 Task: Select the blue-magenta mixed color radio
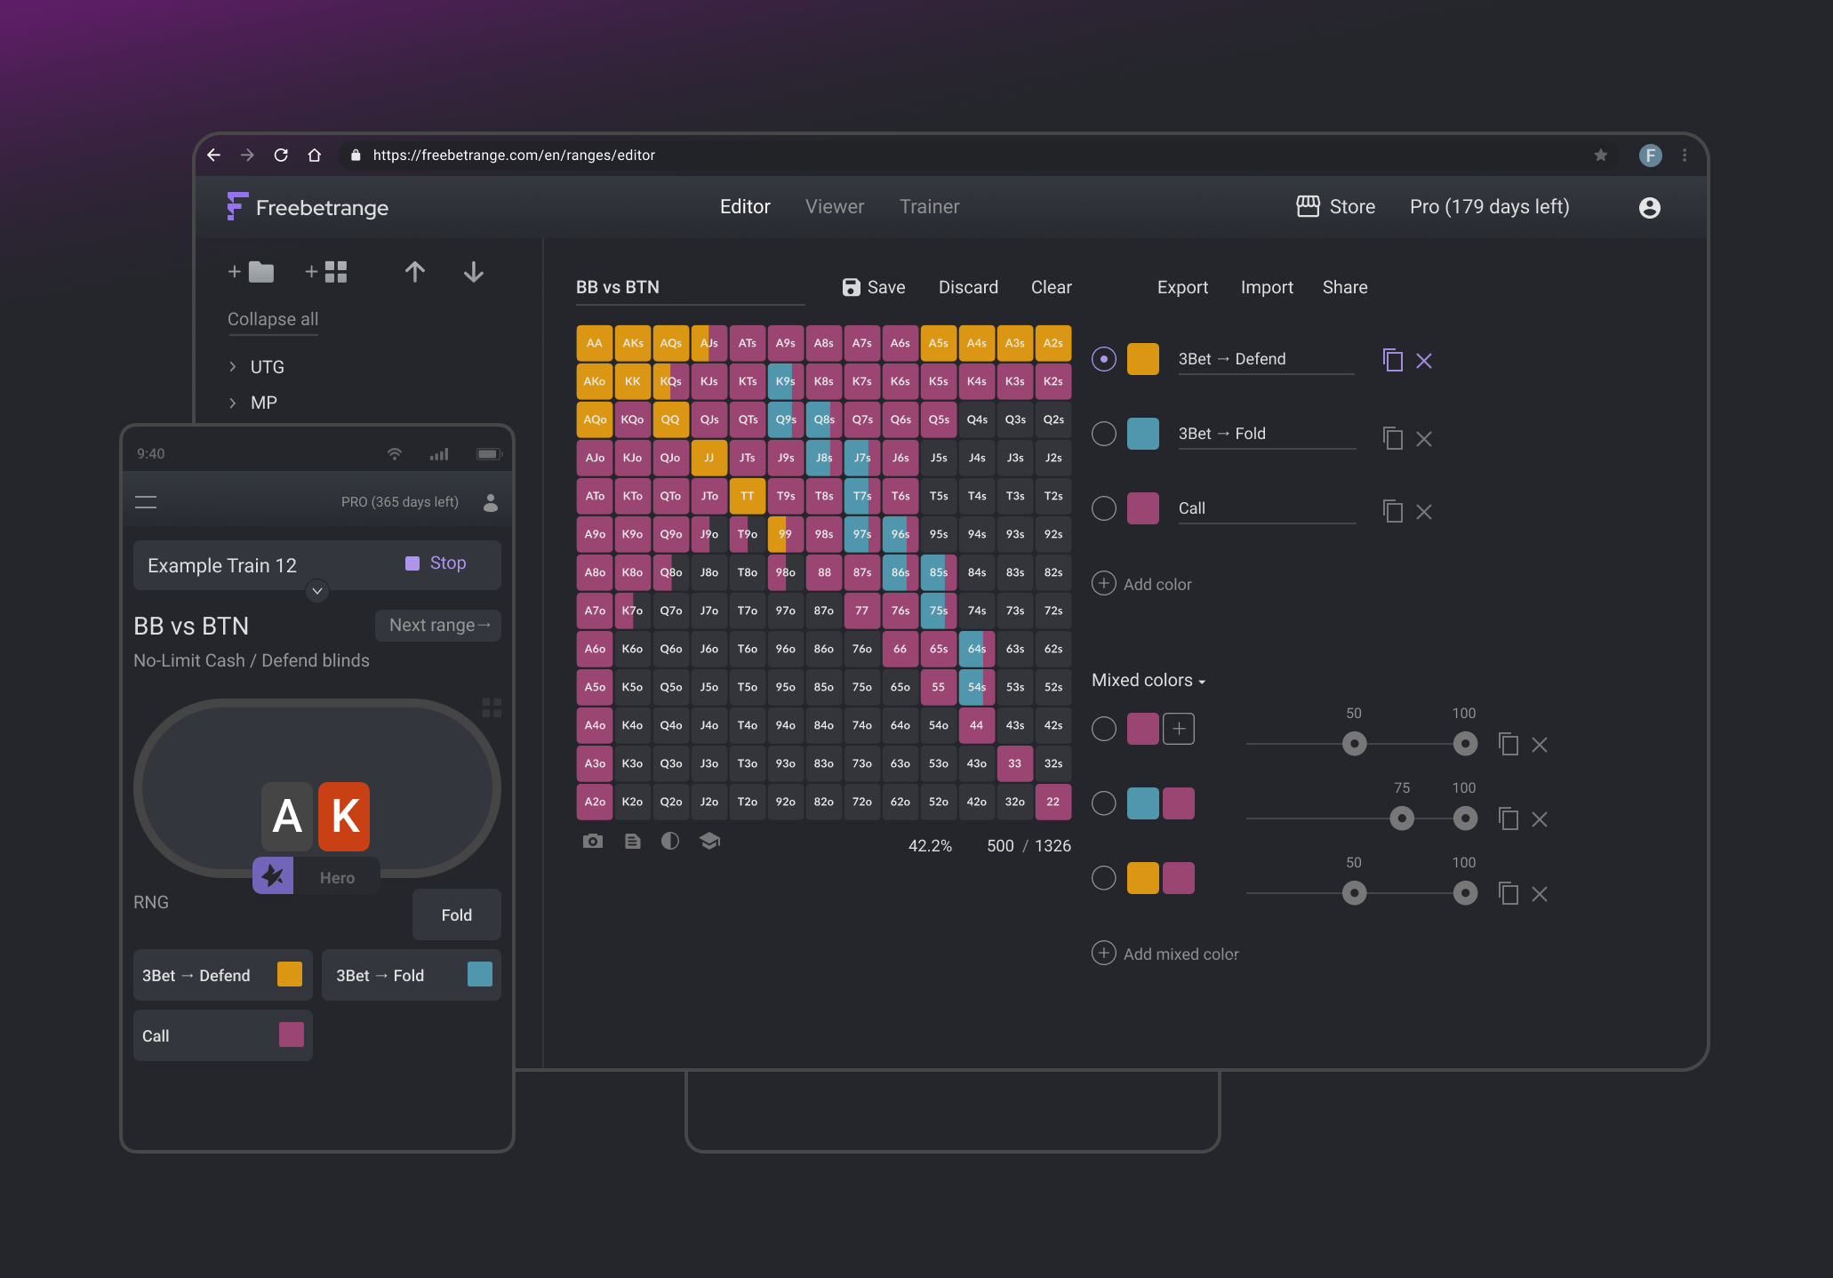click(x=1104, y=803)
